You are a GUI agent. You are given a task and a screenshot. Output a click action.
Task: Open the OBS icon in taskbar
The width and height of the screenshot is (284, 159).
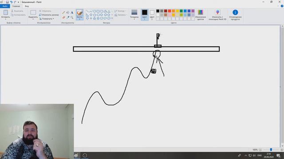point(85,155)
